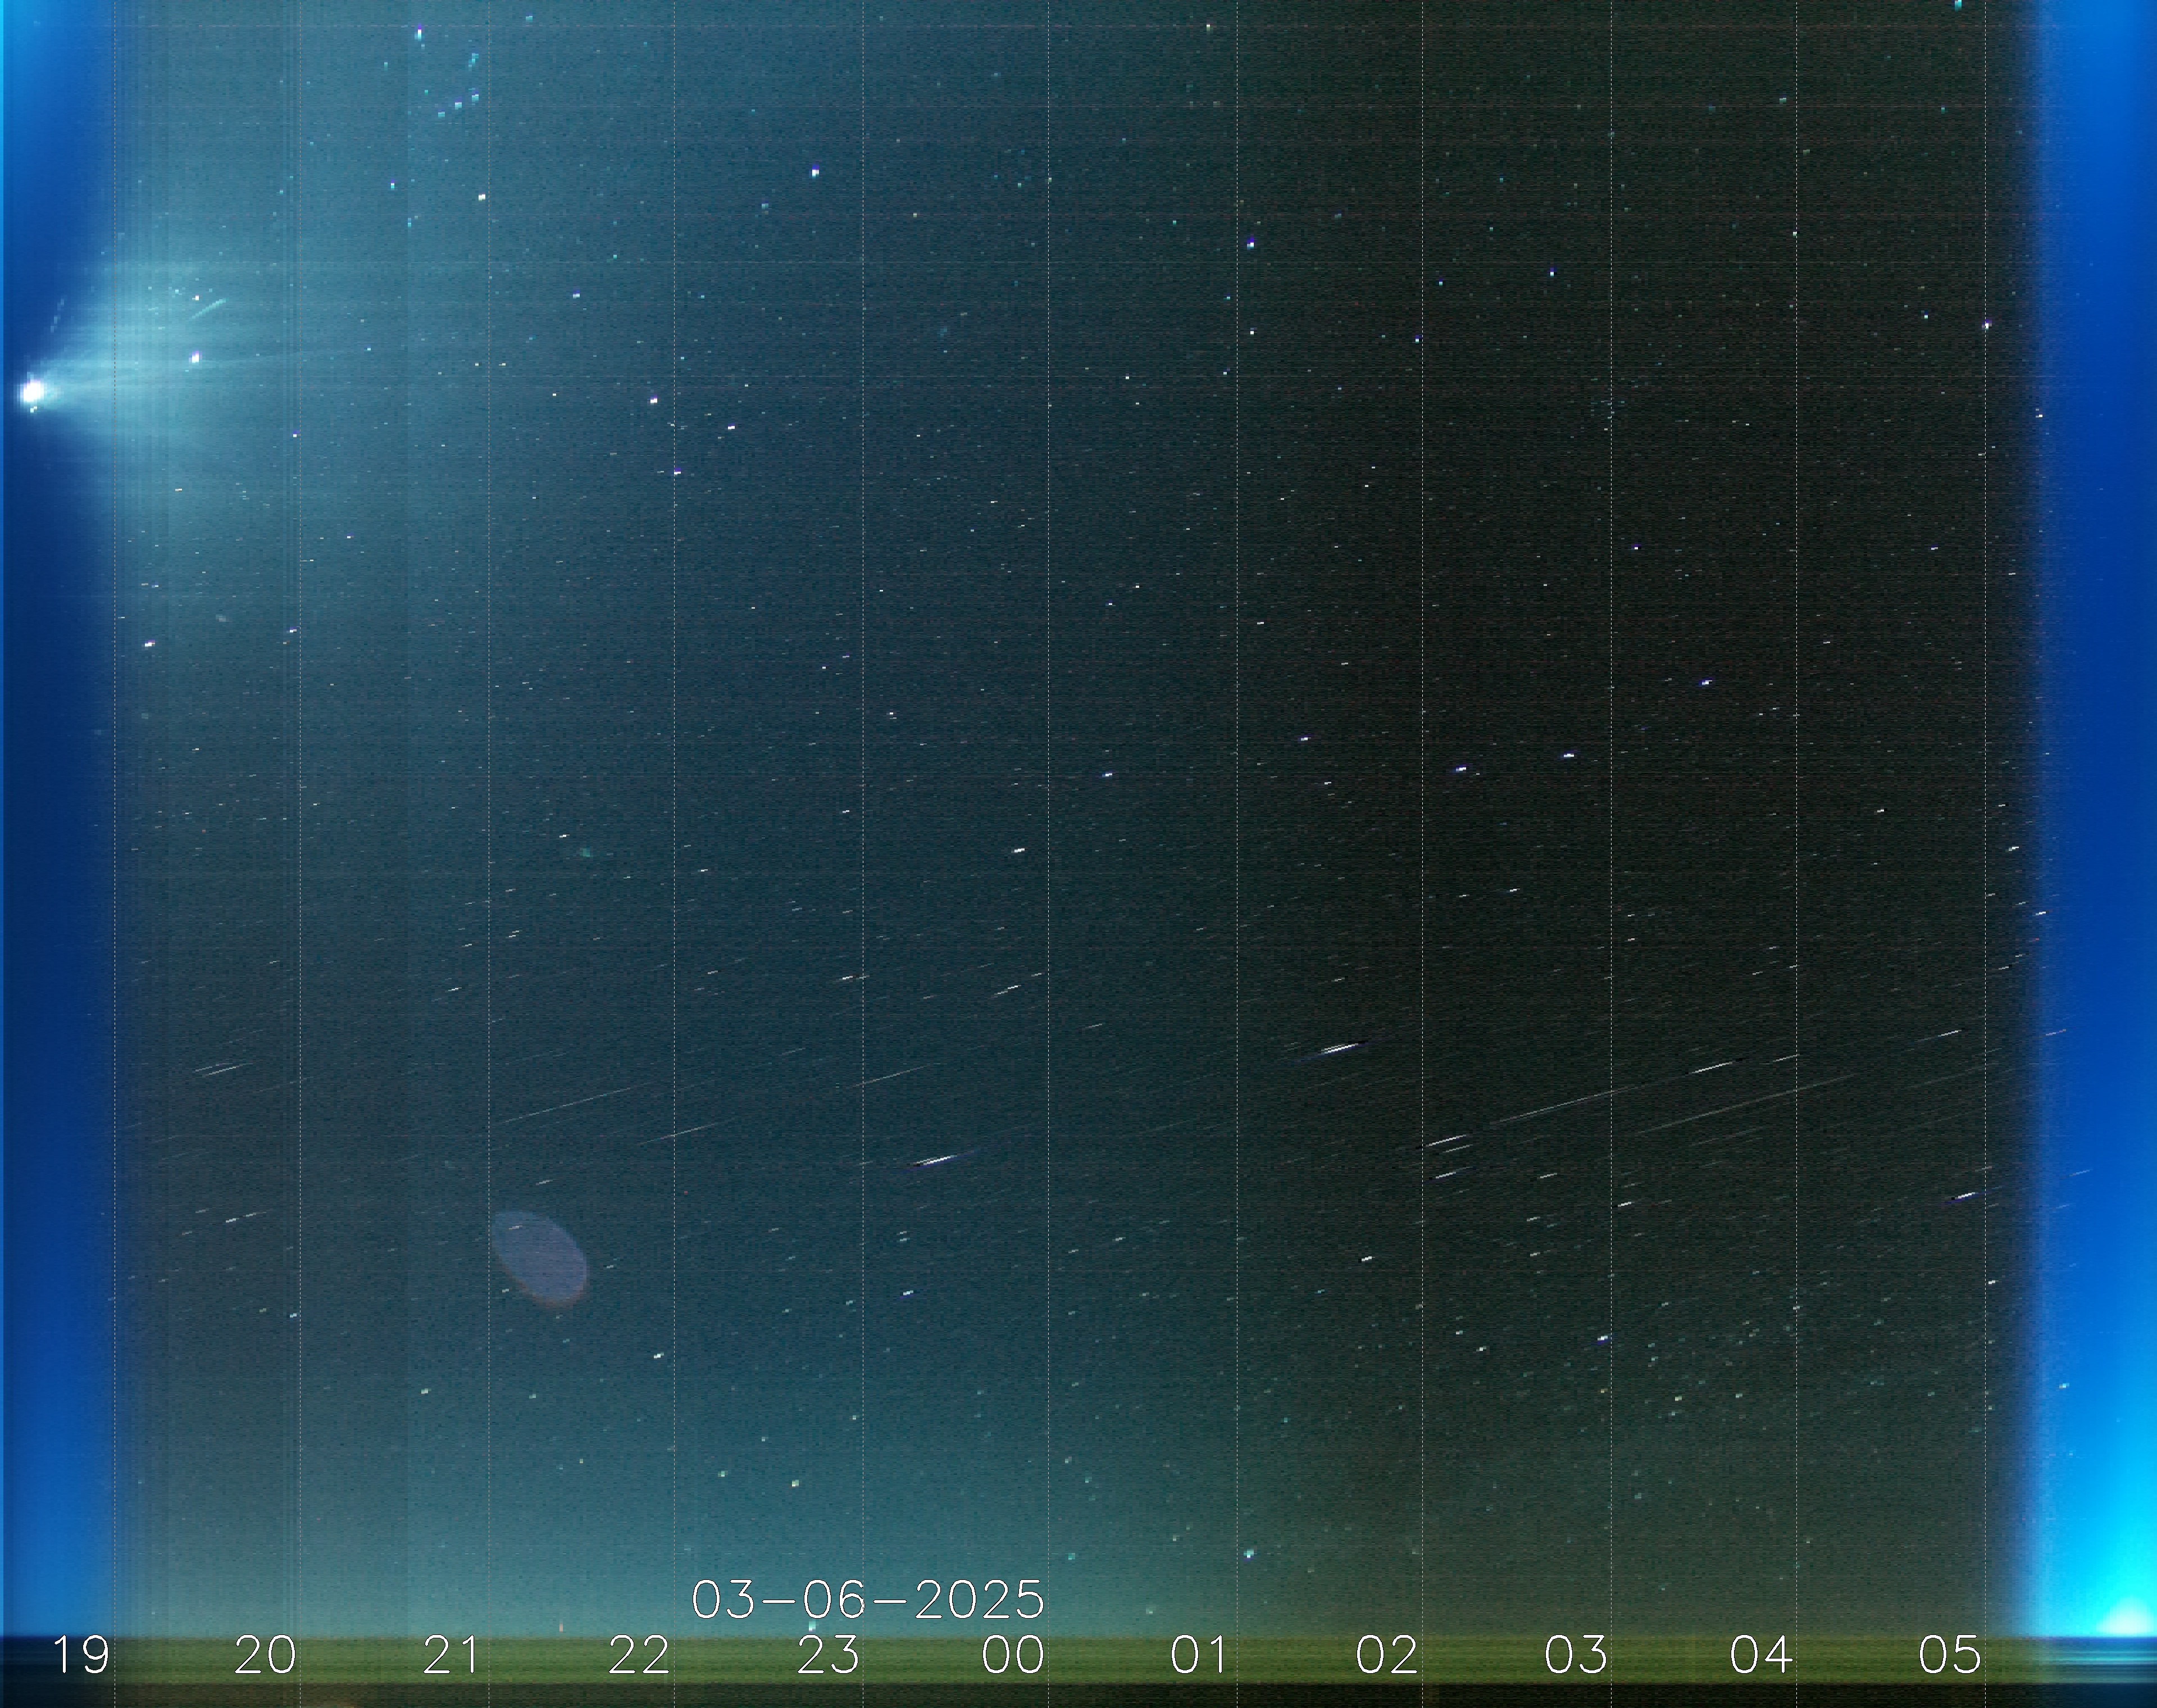The image size is (2157, 1708).
Task: Click the purple oval lens flare
Action: (539, 1259)
